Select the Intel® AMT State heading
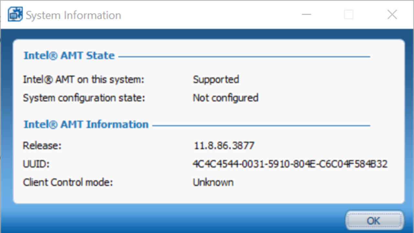 click(69, 56)
